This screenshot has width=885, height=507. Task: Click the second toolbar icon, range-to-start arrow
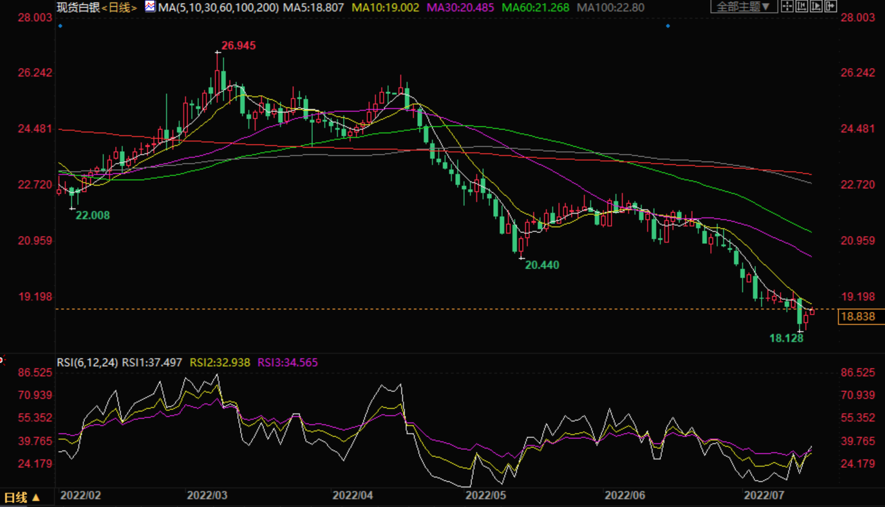click(802, 7)
